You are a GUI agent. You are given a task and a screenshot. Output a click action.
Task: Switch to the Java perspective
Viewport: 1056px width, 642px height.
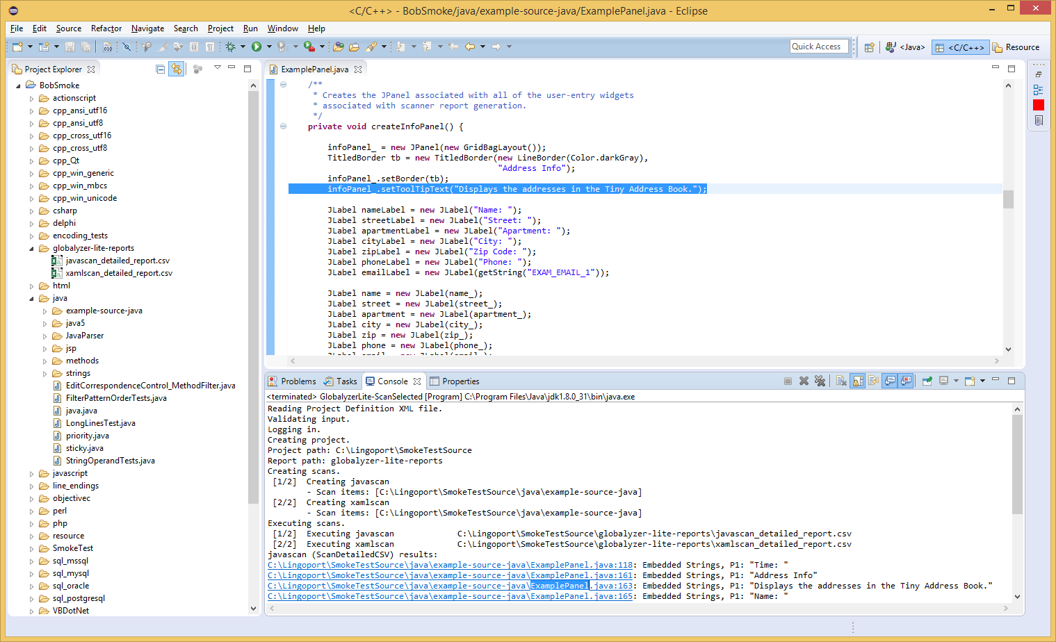point(905,47)
